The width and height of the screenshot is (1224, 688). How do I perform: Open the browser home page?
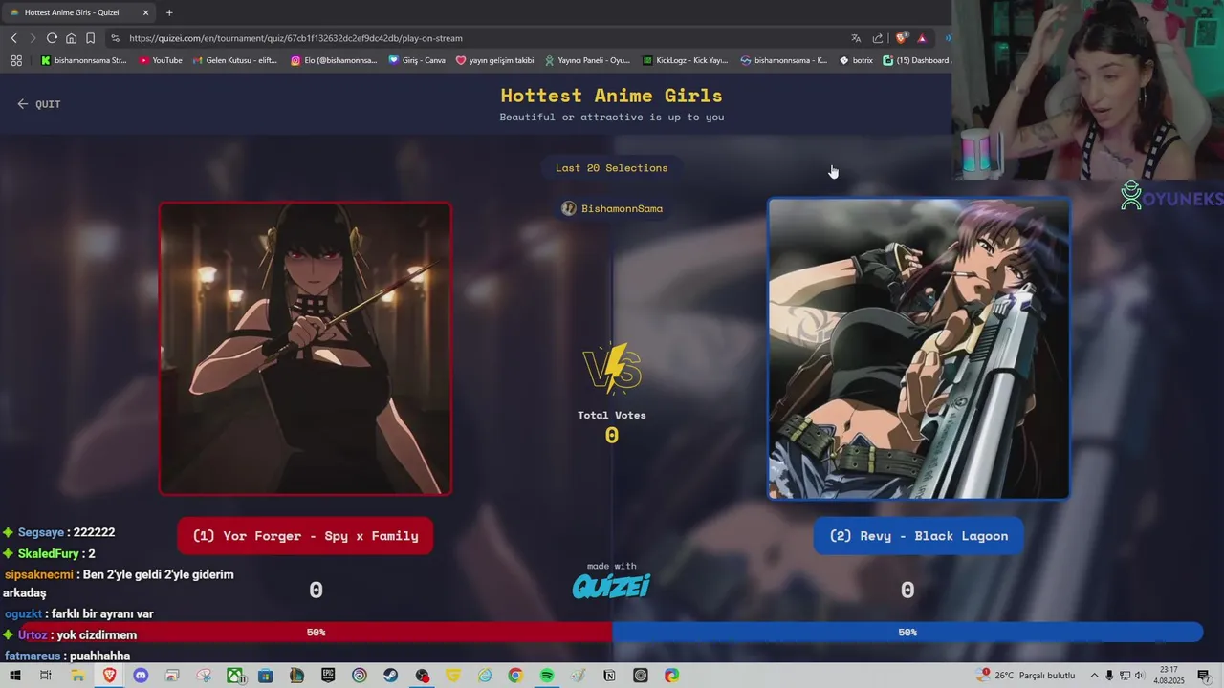tap(71, 38)
